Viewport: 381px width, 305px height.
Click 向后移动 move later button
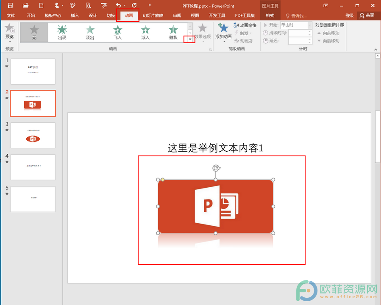click(328, 41)
